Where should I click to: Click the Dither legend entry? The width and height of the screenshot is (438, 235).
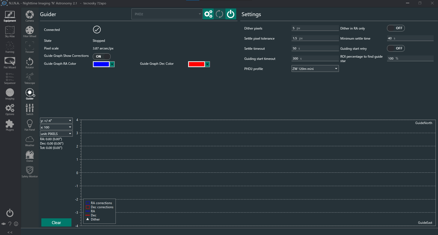[93, 219]
